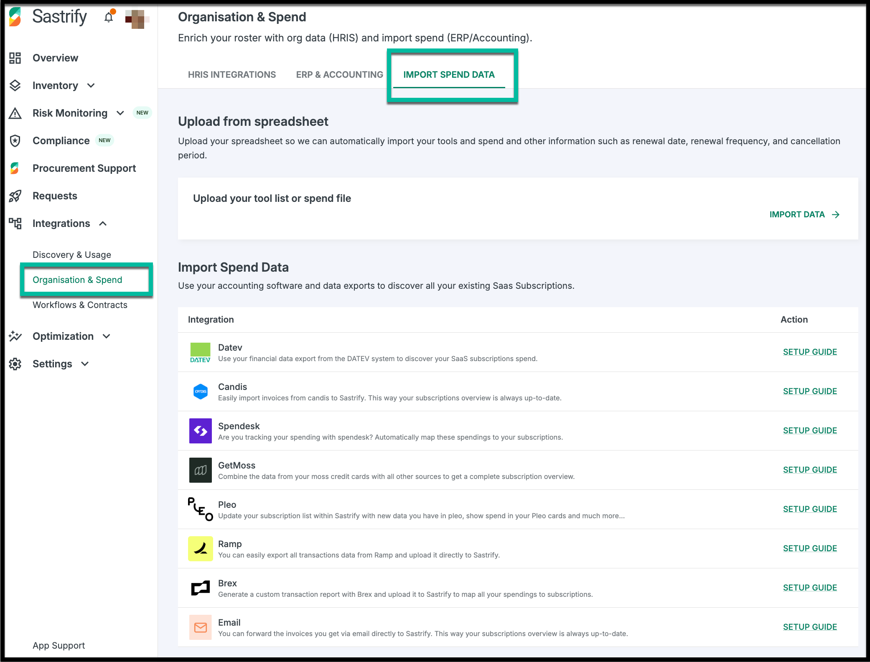
Task: Open the GetMoss setup guide
Action: point(810,470)
